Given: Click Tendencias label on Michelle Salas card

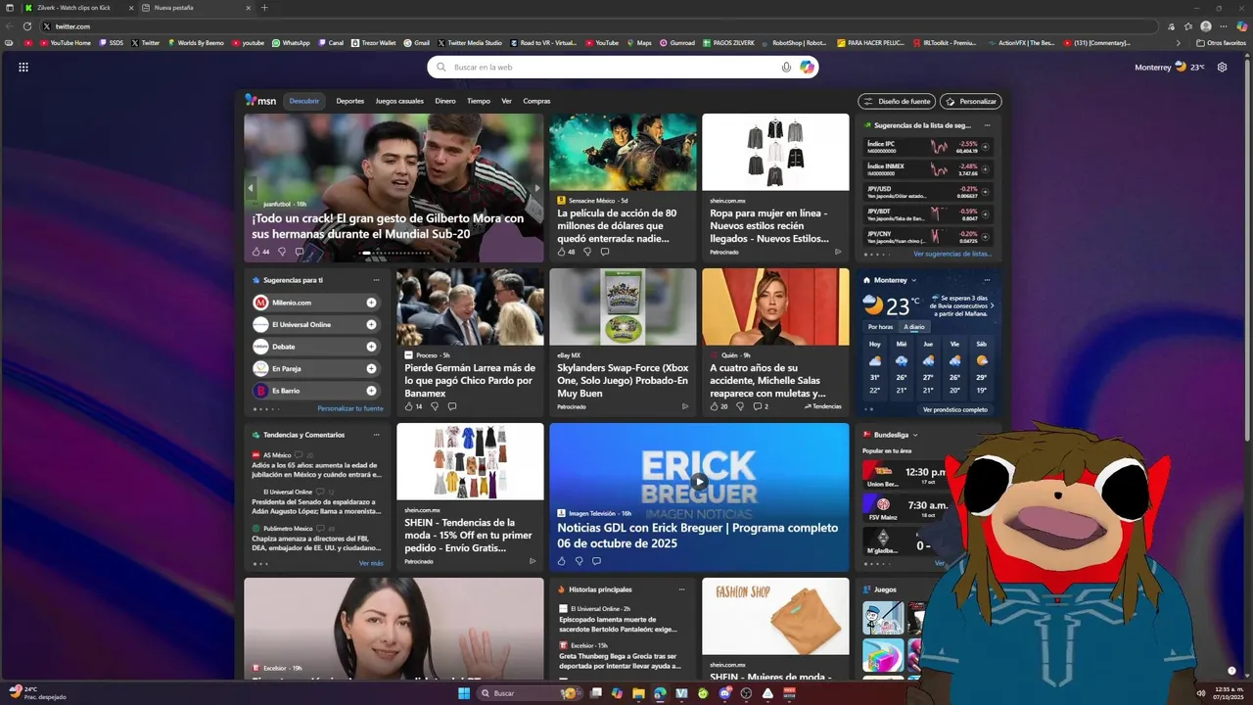Looking at the screenshot, I should click(x=823, y=406).
